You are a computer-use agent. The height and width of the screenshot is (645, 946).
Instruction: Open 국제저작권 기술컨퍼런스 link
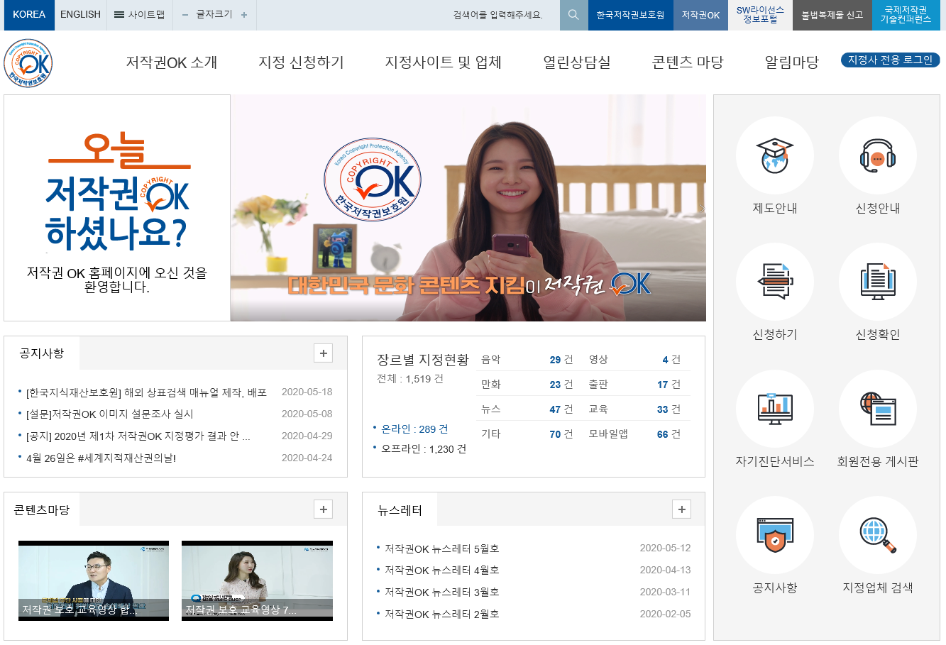point(906,15)
